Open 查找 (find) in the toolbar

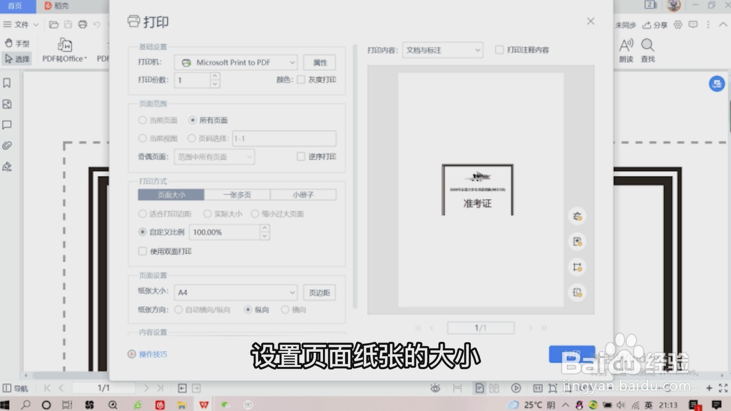(647, 51)
